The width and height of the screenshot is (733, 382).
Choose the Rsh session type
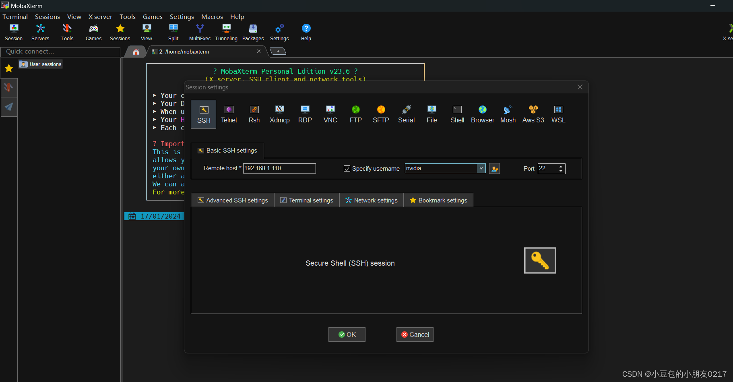[254, 114]
